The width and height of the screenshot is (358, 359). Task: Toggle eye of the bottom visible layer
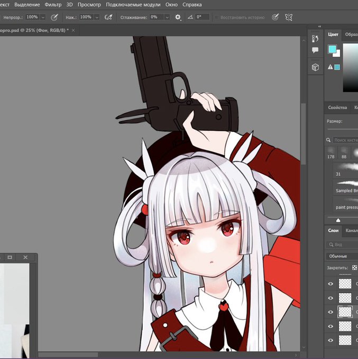[331, 340]
